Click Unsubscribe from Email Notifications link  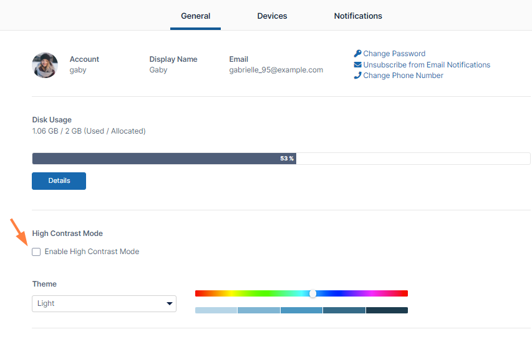(x=427, y=65)
